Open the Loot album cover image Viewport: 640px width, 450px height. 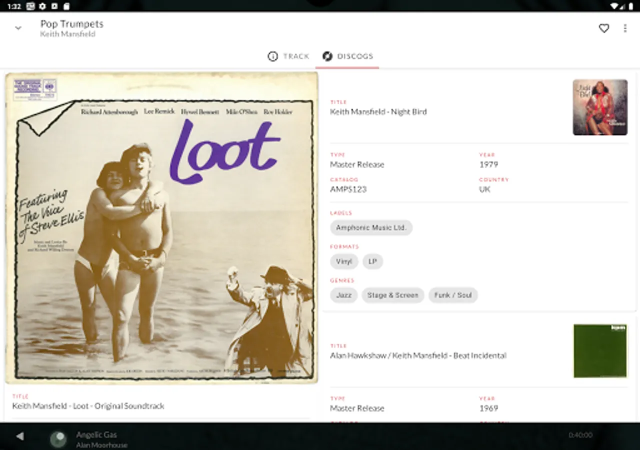tap(161, 228)
